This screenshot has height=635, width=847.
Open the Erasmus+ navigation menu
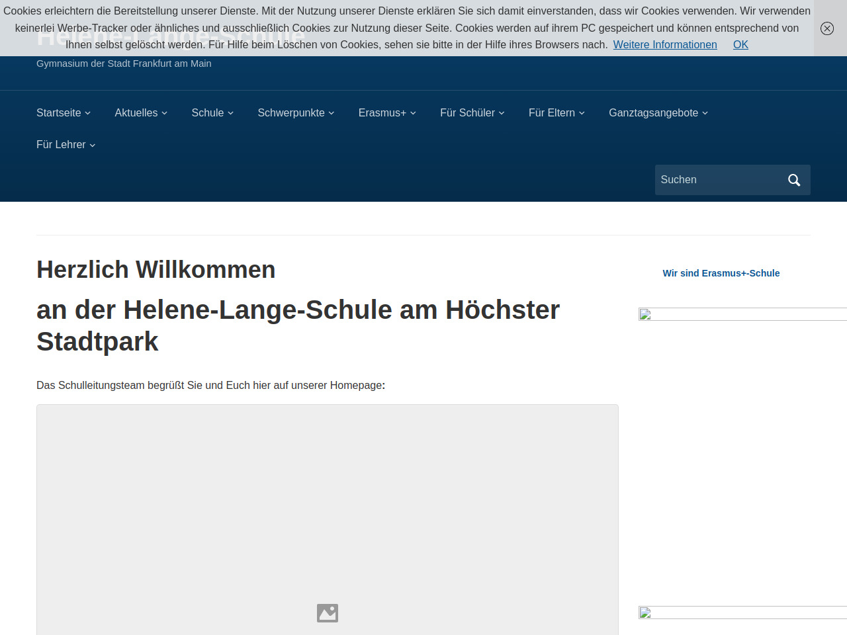[x=386, y=113]
